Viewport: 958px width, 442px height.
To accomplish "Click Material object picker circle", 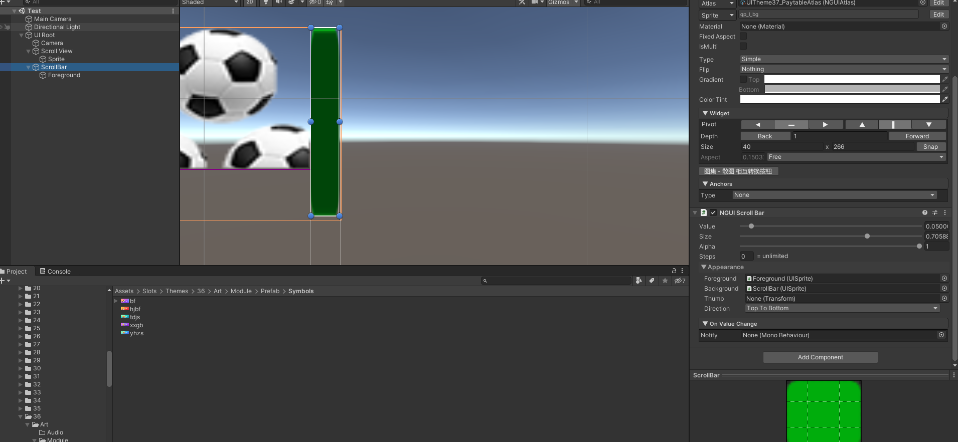I will (944, 26).
